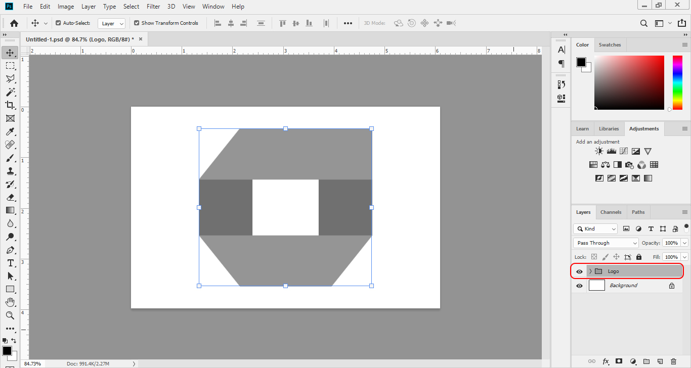
Task: Open the Layers panel menu
Action: coord(685,212)
